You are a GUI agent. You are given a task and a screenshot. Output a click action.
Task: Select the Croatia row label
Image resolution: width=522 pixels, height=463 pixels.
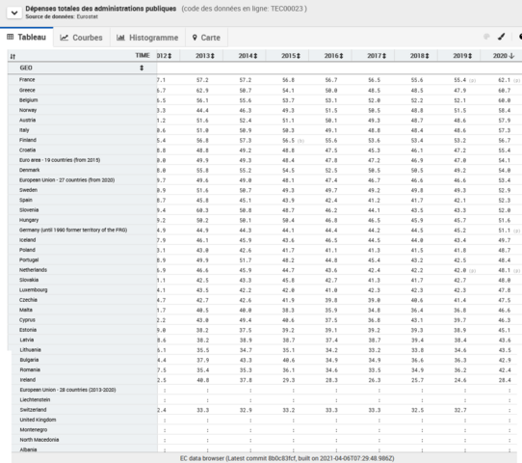27,150
